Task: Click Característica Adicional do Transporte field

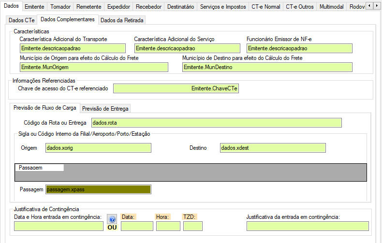Action: [x=73, y=48]
